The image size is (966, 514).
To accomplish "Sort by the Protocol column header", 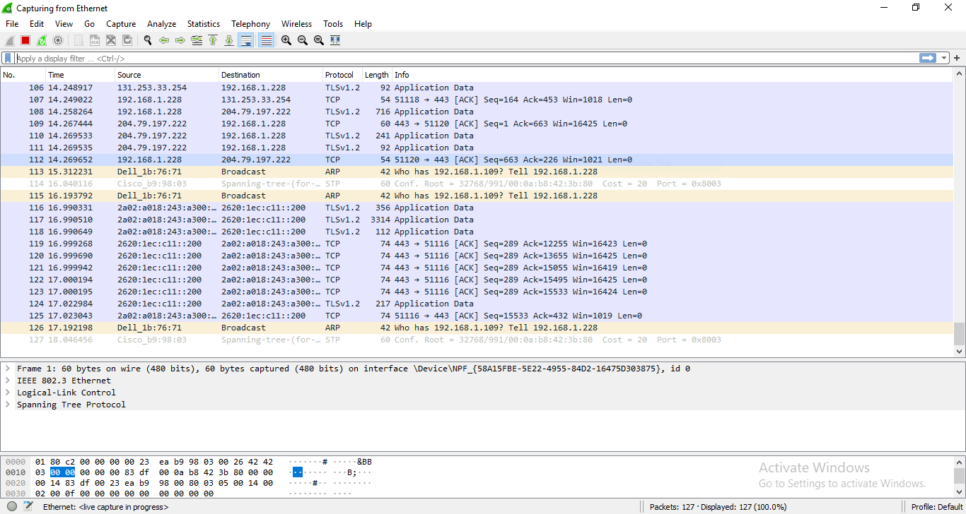I will pyautogui.click(x=343, y=75).
